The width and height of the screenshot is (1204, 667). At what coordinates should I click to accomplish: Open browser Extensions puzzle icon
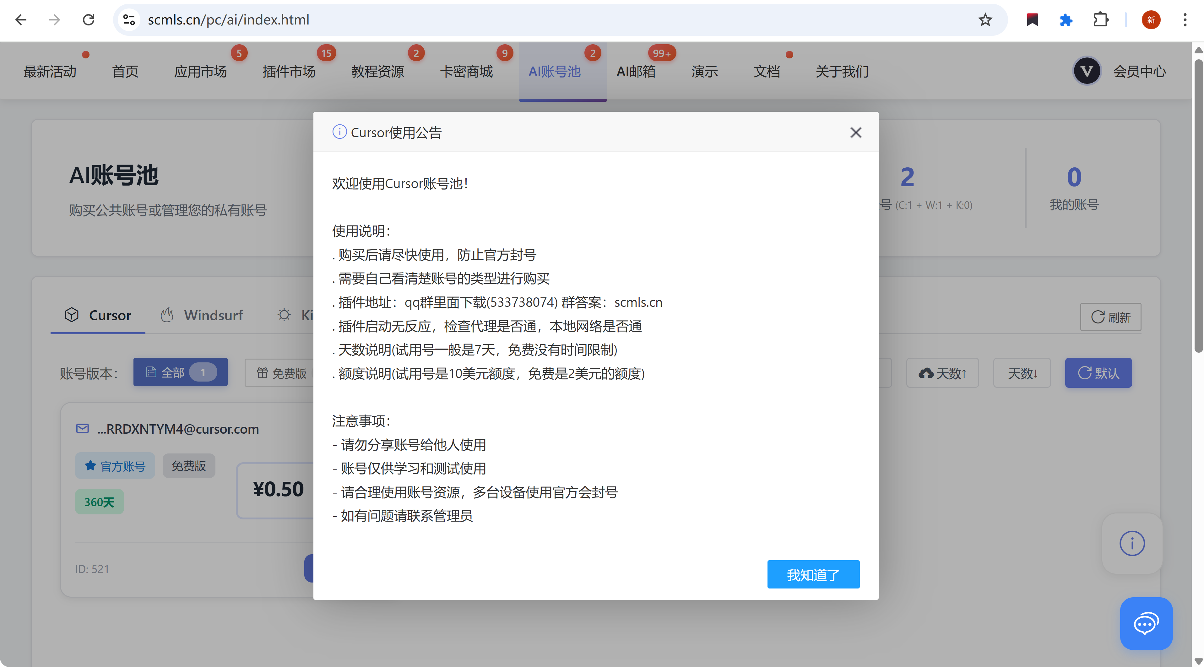pos(1101,20)
